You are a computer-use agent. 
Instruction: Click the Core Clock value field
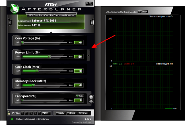pos(78,71)
